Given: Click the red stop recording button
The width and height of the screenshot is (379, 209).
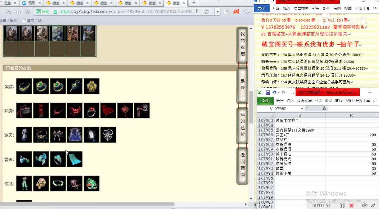Looking at the screenshot, I should pos(351,205).
